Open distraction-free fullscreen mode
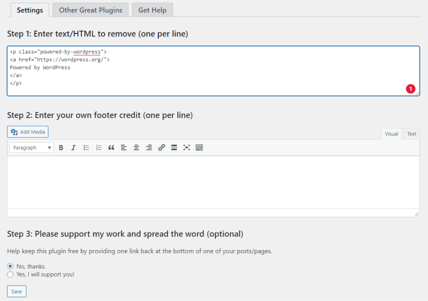The height and width of the screenshot is (301, 428). [x=187, y=148]
